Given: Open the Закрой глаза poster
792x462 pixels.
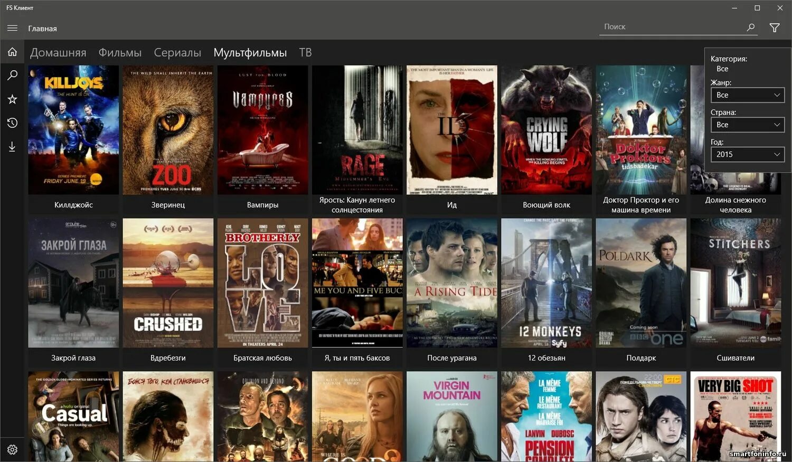Looking at the screenshot, I should pos(73,283).
